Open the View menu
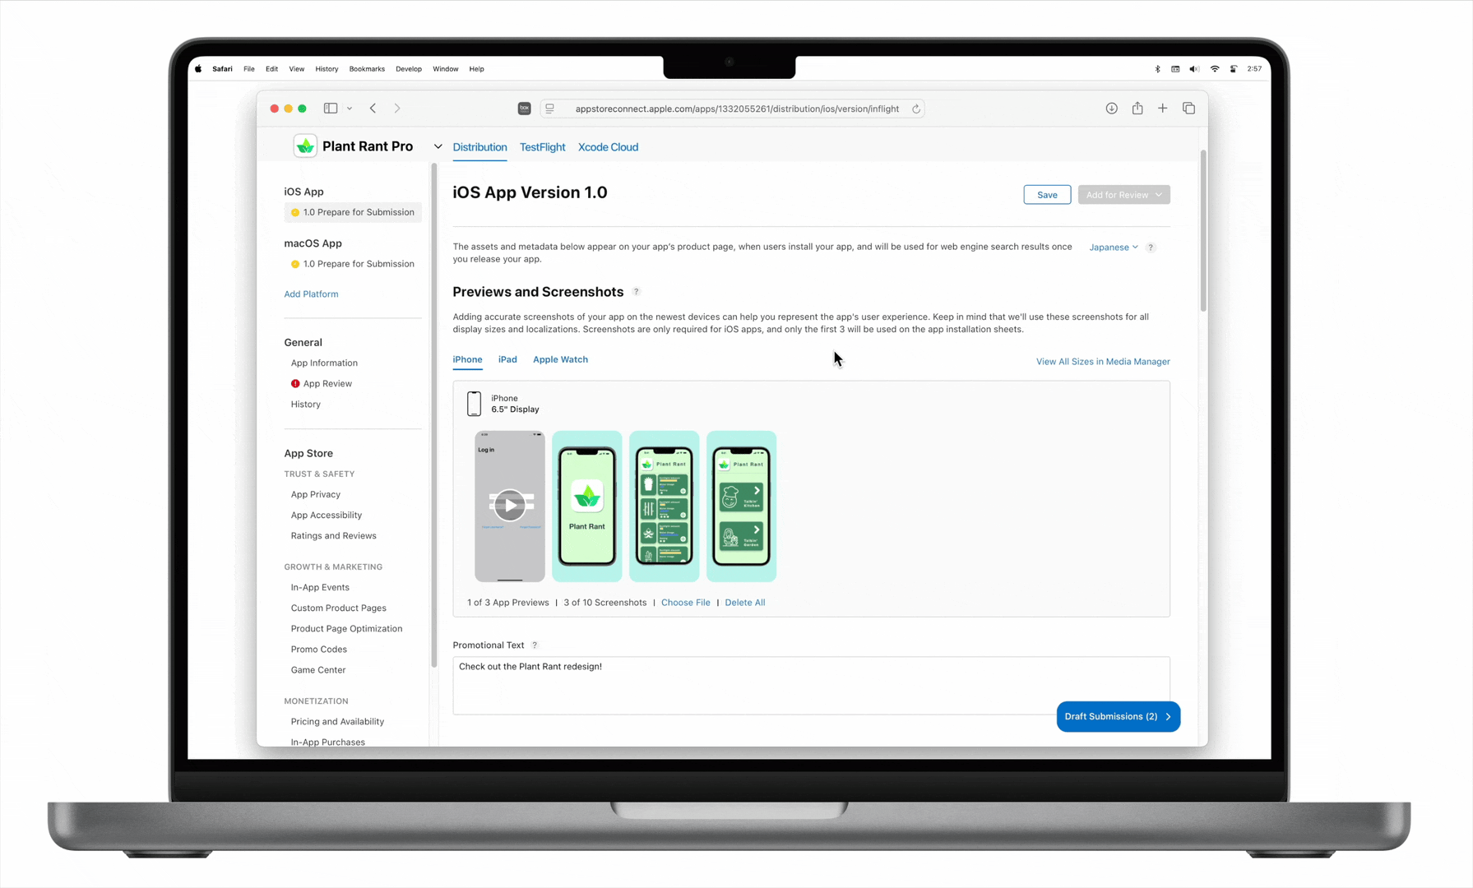Viewport: 1473px width, 888px height. coord(297,69)
